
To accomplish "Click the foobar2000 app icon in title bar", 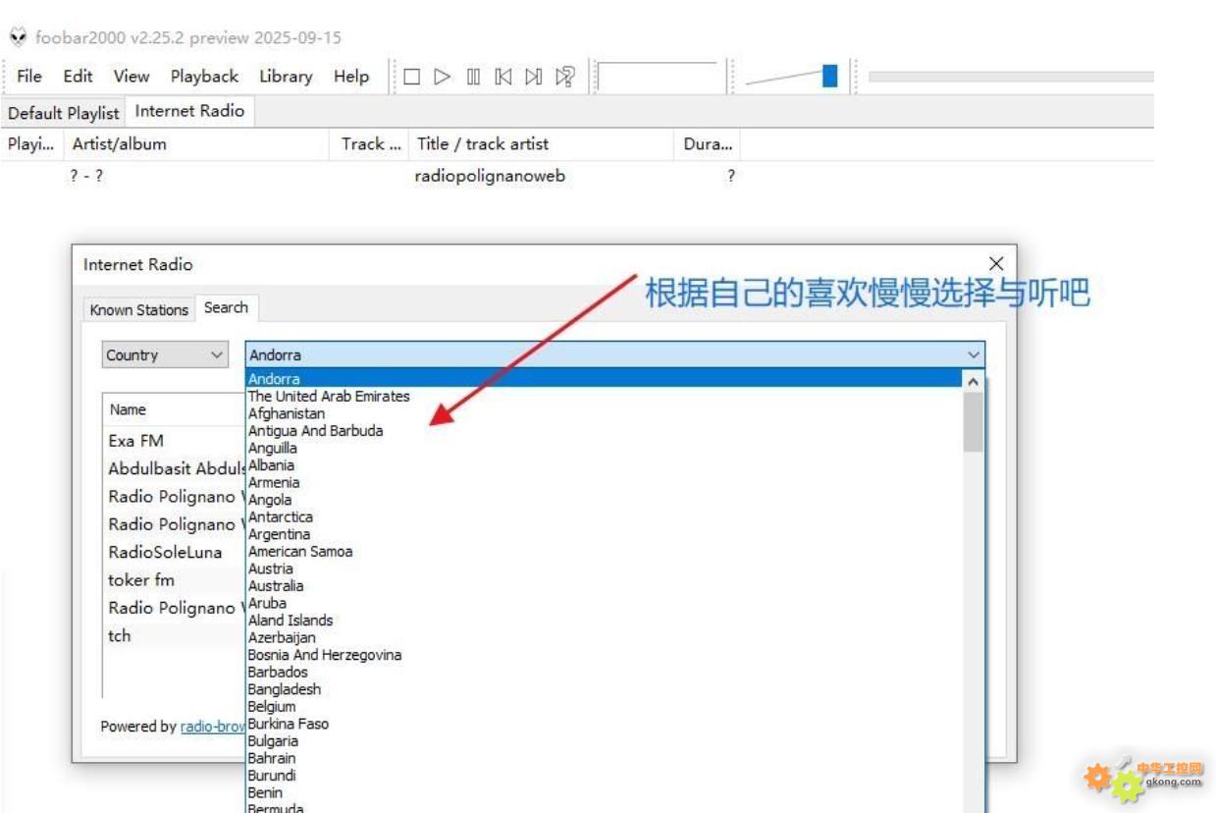I will click(17, 37).
